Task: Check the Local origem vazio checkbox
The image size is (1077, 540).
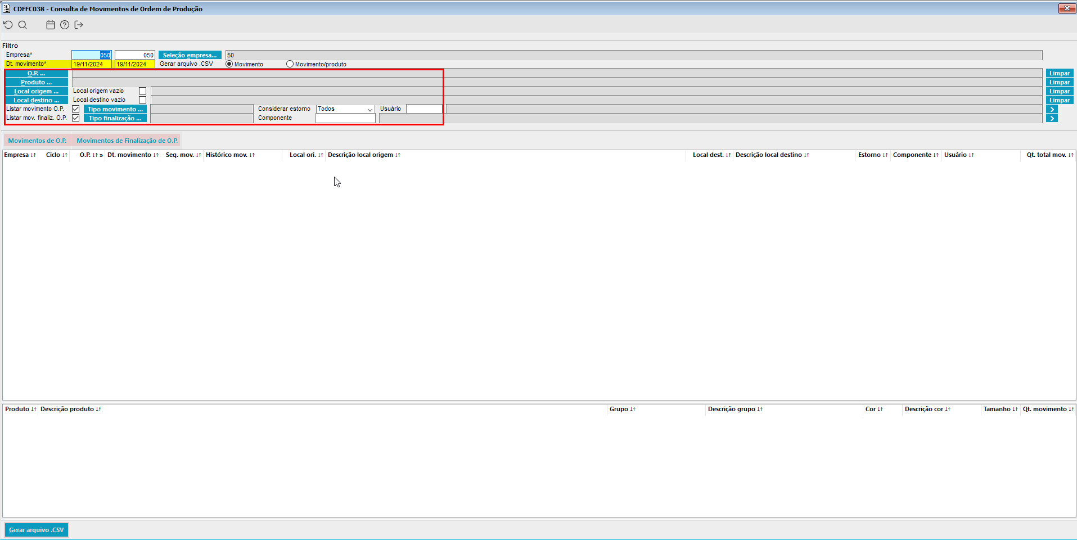Action: (142, 91)
